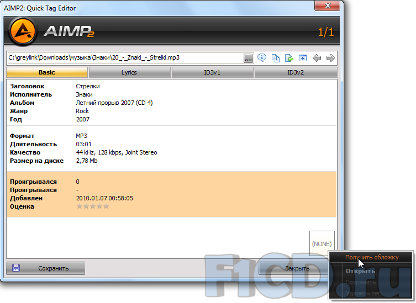Image resolution: width=416 pixels, height=303 pixels.
Task: Click the AIMP orange logo
Action: coord(23,31)
